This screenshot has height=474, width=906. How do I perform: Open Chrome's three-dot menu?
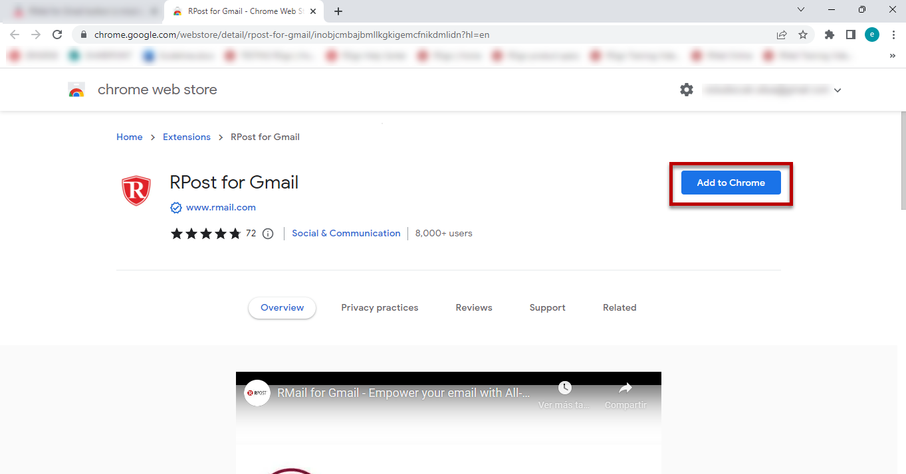[x=893, y=35]
